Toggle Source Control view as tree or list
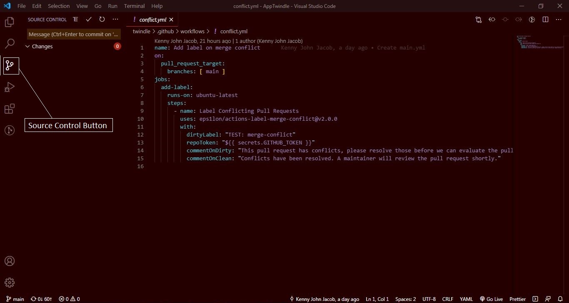This screenshot has height=303, width=569. 75,19
